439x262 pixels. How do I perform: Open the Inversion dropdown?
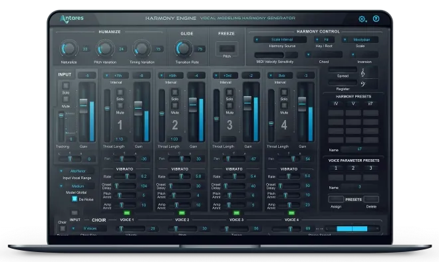(364, 54)
